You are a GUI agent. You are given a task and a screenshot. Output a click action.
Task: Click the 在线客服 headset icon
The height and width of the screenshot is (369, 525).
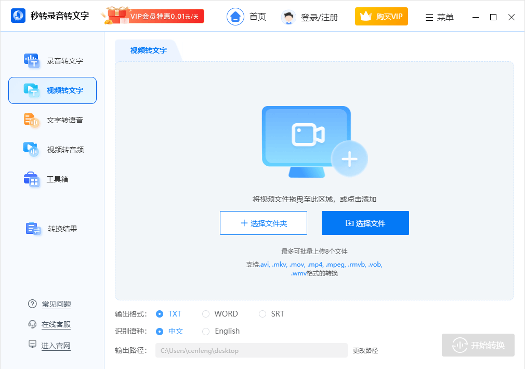coord(32,324)
